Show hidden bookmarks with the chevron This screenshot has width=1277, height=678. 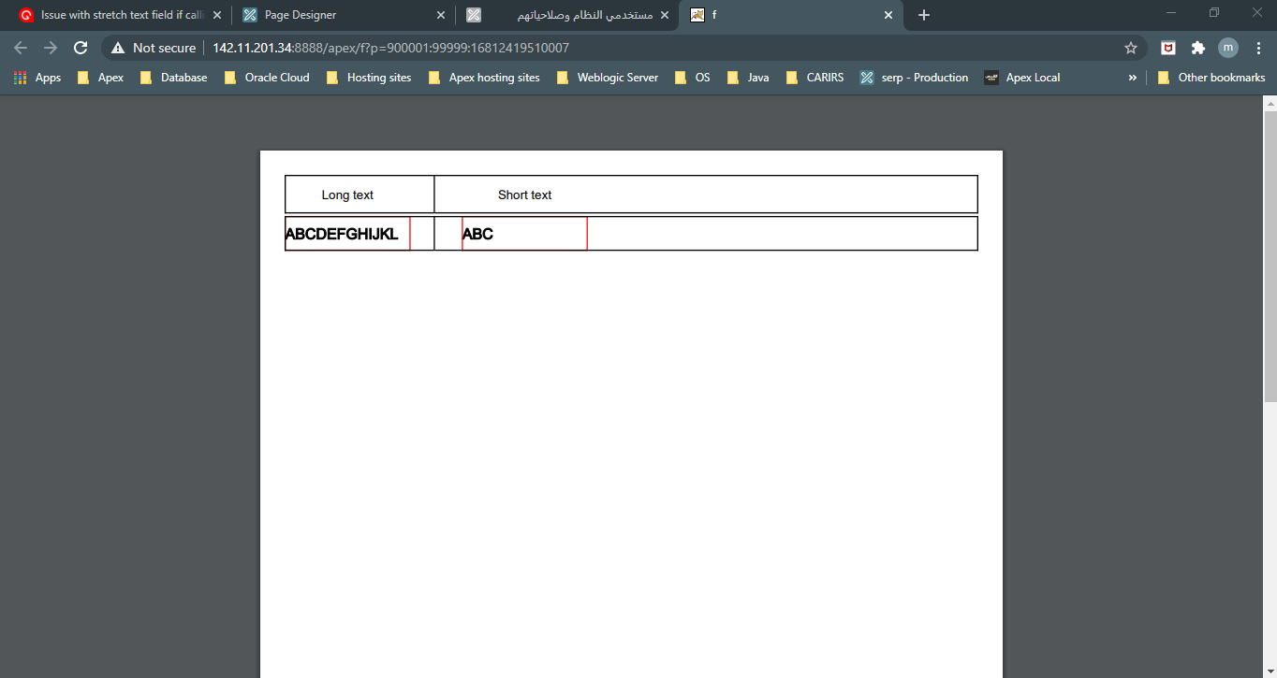(1132, 78)
